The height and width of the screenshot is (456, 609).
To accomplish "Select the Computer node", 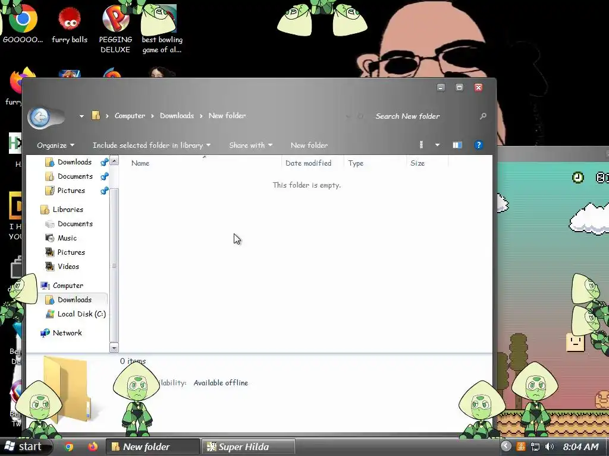I will [x=68, y=286].
